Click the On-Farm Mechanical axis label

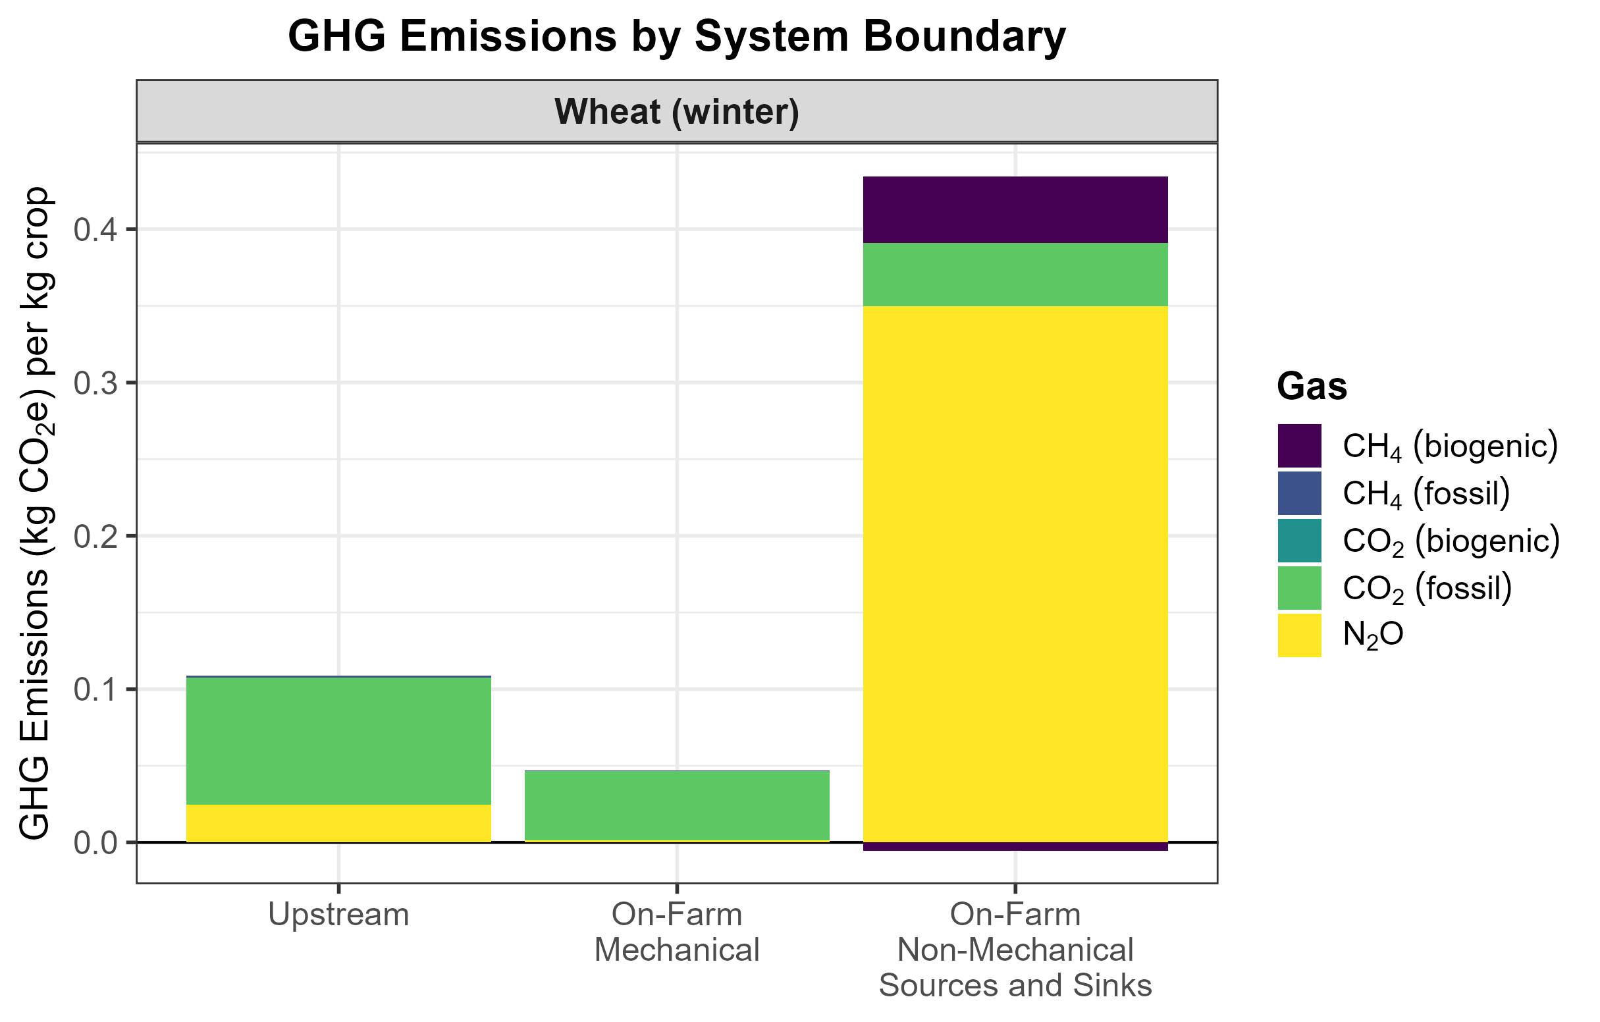click(x=676, y=932)
